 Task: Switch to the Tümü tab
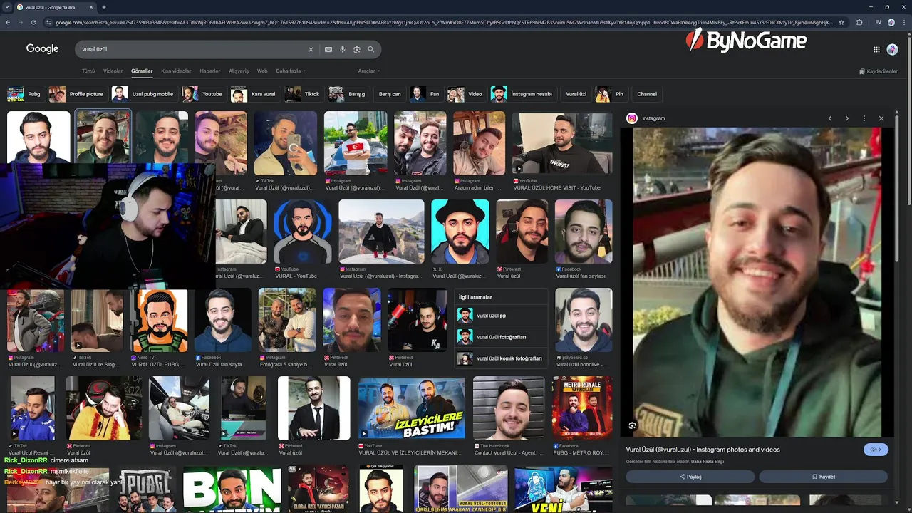(x=88, y=71)
